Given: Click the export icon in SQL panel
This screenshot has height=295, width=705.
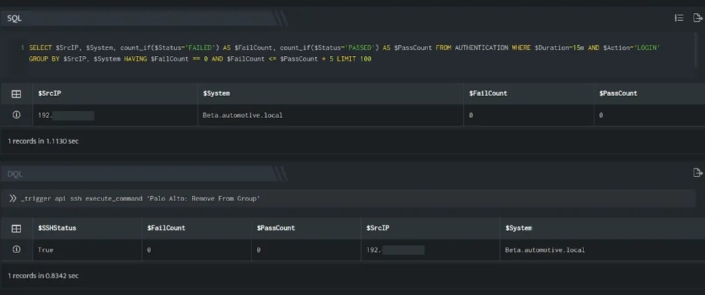Looking at the screenshot, I should coord(698,18).
